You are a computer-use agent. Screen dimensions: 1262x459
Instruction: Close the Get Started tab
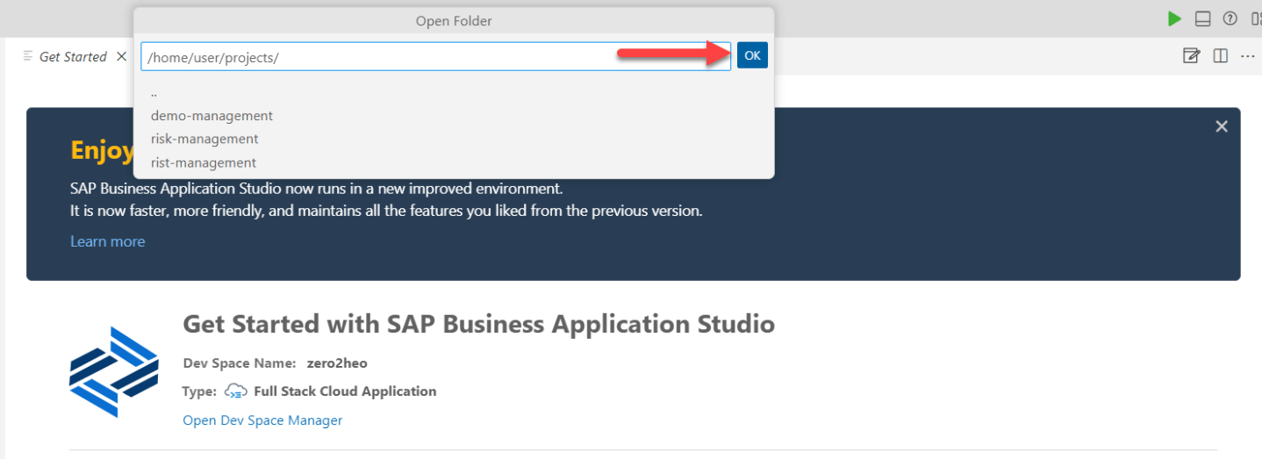(x=122, y=56)
